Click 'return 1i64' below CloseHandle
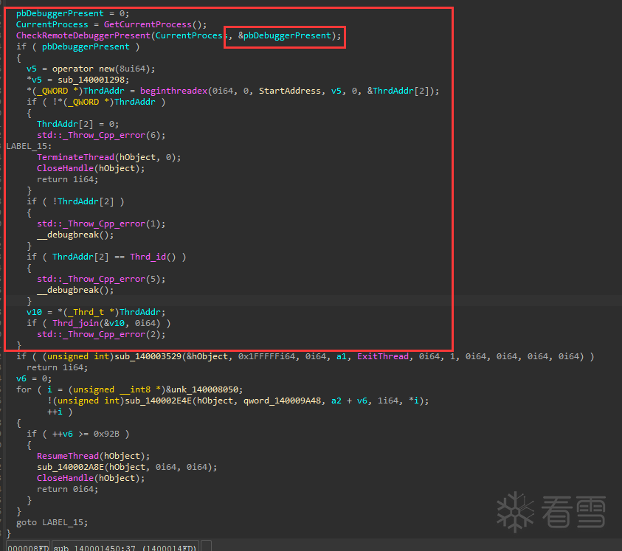Screen dimensions: 622x551 67,179
